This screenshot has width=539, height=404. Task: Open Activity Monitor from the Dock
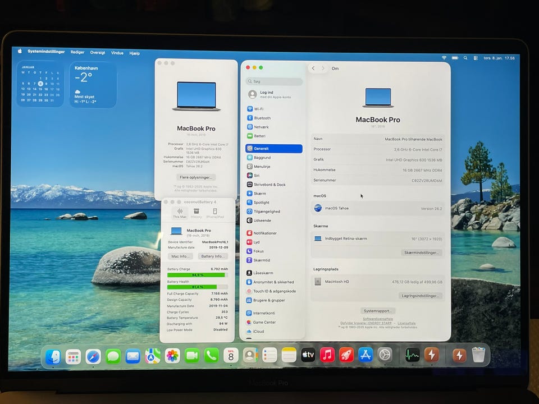tap(413, 355)
